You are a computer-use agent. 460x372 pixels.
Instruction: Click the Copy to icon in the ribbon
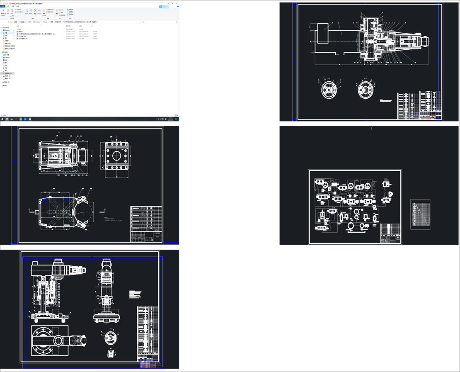tap(31, 10)
